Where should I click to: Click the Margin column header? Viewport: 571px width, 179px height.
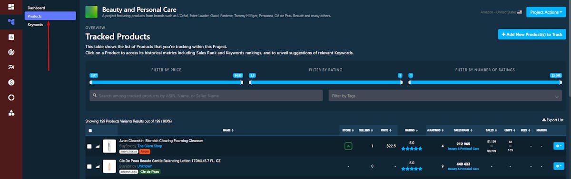[541, 130]
